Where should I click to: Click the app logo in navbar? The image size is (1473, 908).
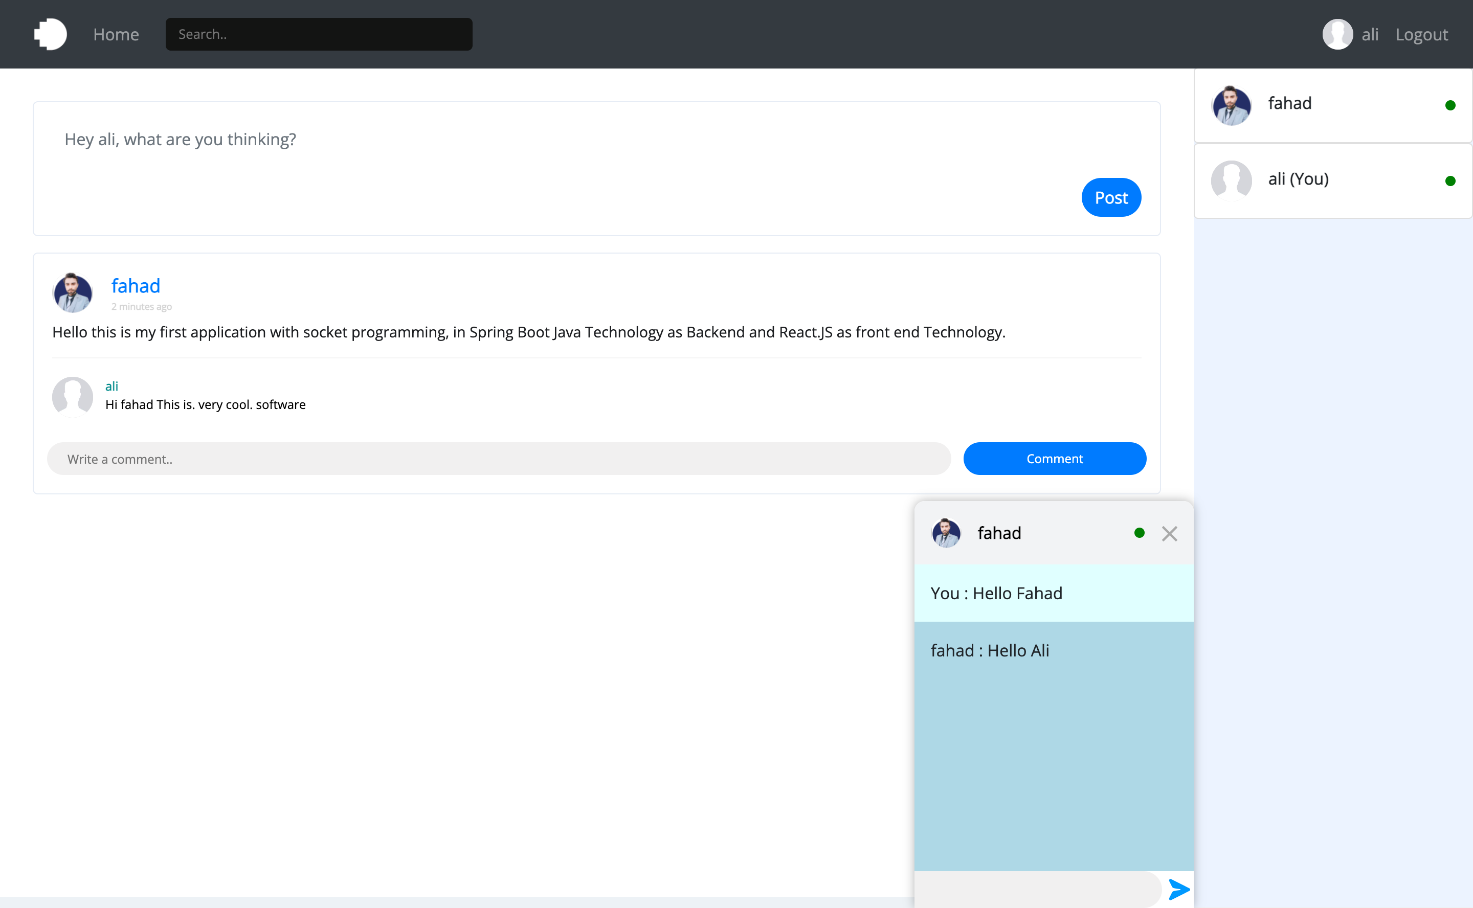[x=51, y=34]
